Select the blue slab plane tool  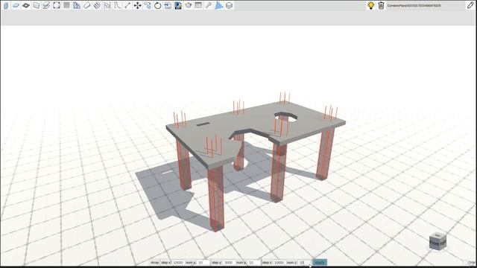click(16, 5)
